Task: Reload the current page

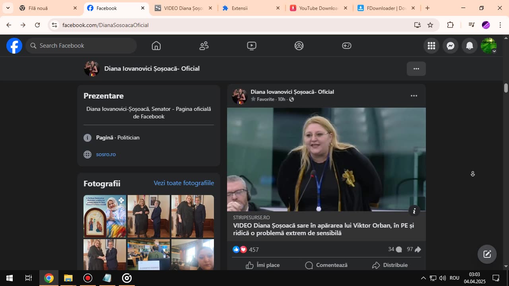Action: (37, 25)
